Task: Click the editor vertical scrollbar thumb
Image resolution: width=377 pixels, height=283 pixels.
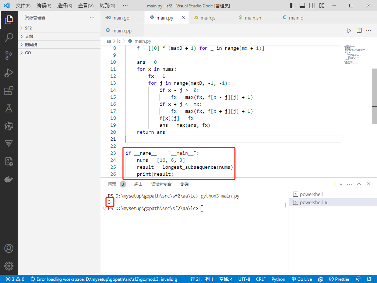Action: (374, 96)
